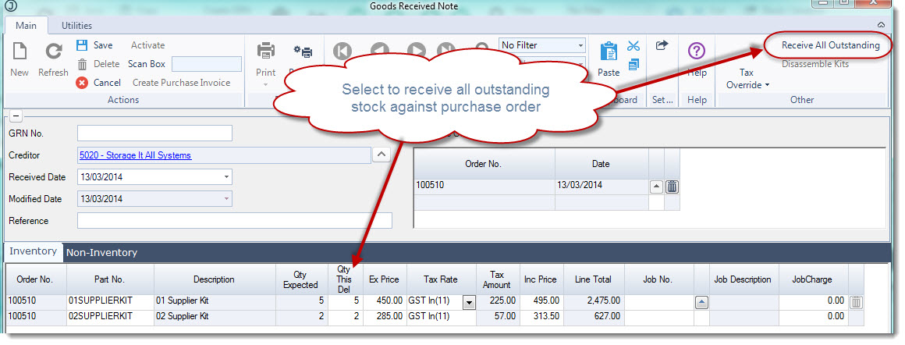
Task: Click the 285.00 Ex Price cell
Action: (385, 317)
